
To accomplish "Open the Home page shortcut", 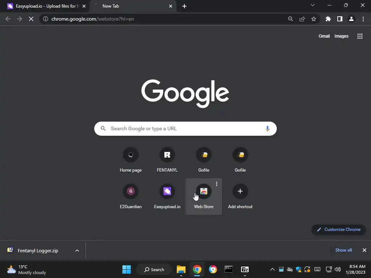I will tap(130, 160).
